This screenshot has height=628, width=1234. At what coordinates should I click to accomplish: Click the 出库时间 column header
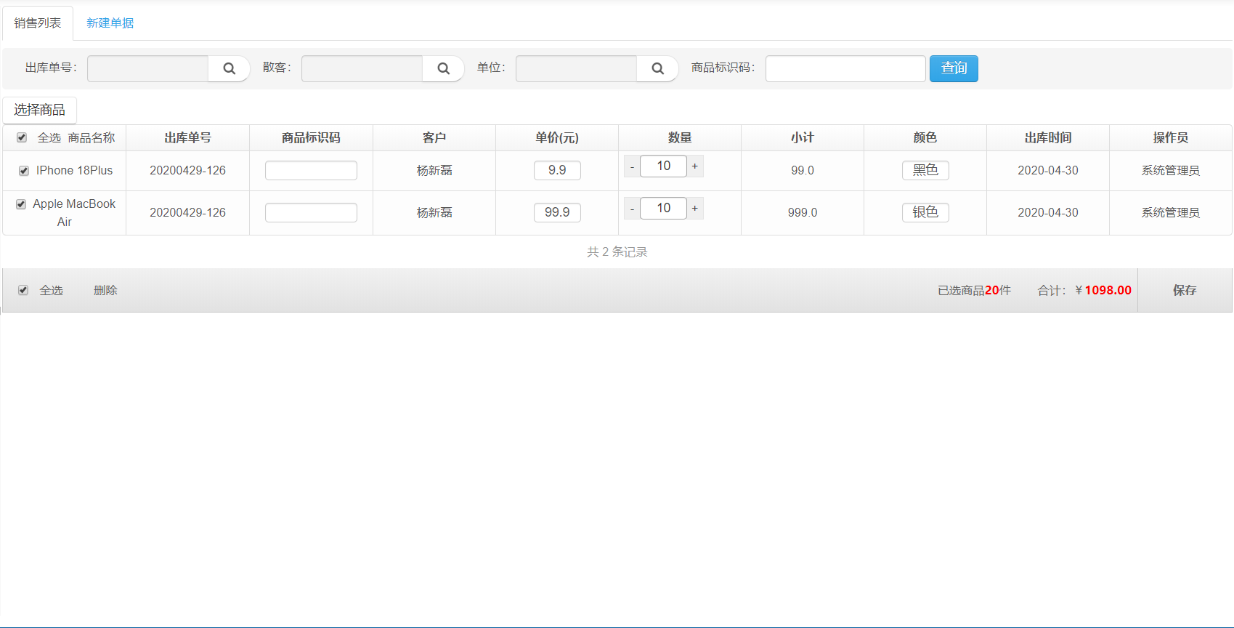(1048, 138)
